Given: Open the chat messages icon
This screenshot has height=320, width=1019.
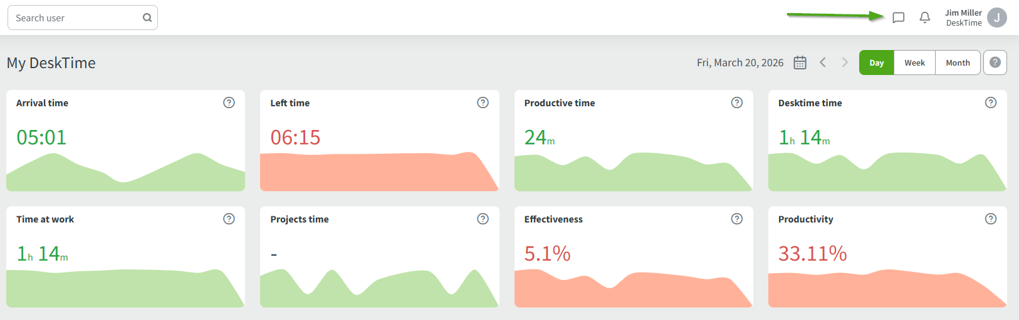Looking at the screenshot, I should pyautogui.click(x=898, y=17).
